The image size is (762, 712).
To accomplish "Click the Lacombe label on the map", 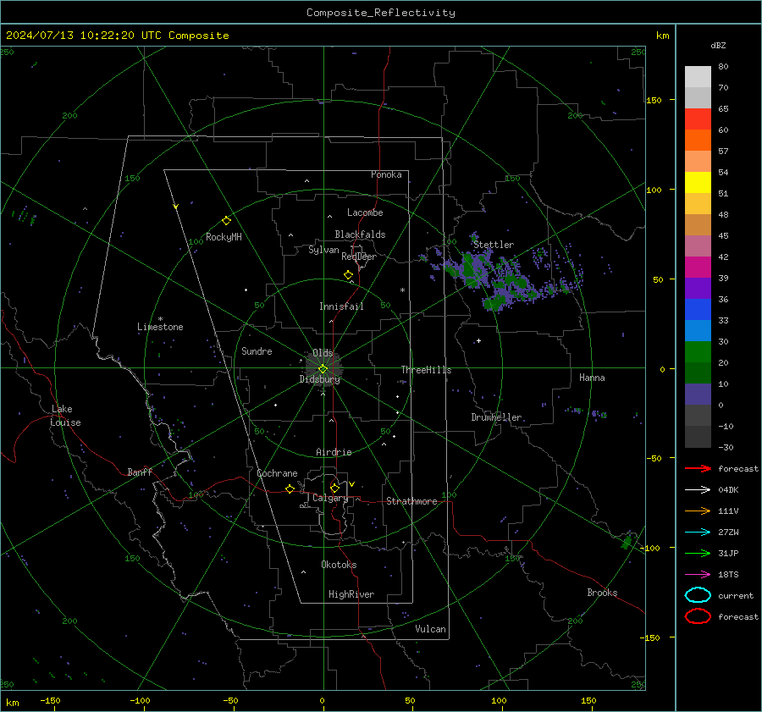I will (x=365, y=212).
